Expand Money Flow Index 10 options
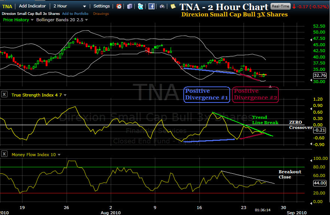 (x=59, y=155)
